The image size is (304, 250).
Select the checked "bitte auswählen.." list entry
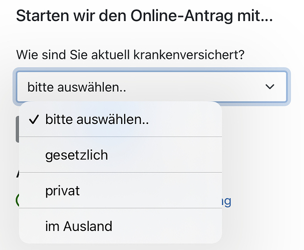click(120, 119)
